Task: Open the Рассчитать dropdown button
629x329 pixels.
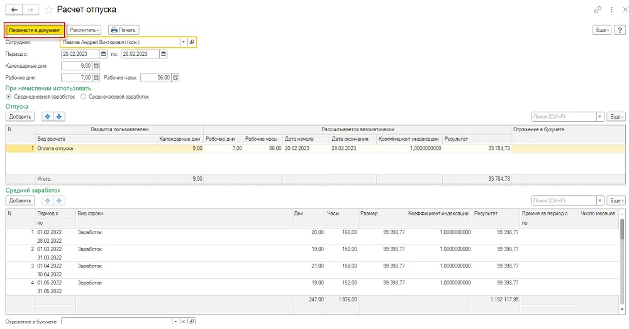Action: click(84, 30)
